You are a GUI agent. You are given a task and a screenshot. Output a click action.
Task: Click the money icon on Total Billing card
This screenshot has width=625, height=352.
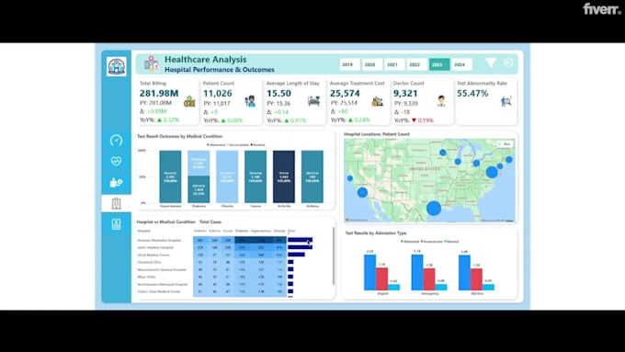click(189, 102)
